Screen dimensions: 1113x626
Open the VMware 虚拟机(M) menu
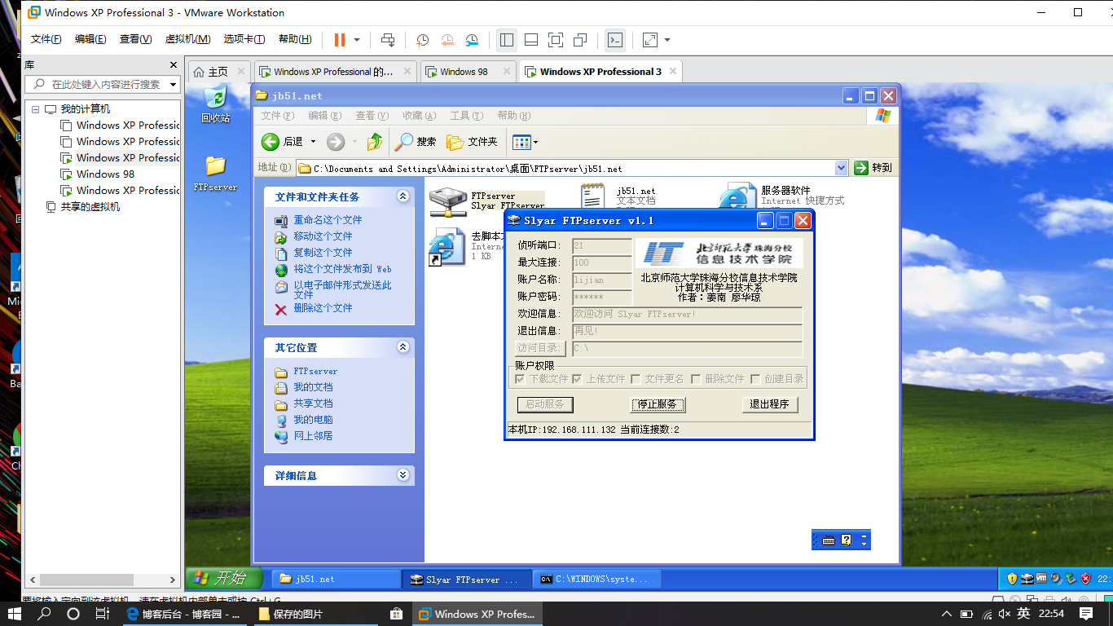coord(187,39)
